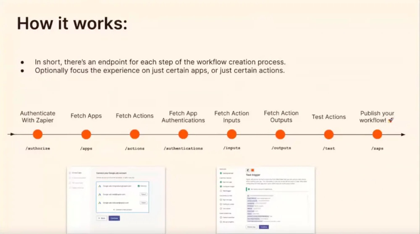Click the 'Authenticate With Zapier' step label
Viewport: 420px width, 234px height.
point(38,117)
